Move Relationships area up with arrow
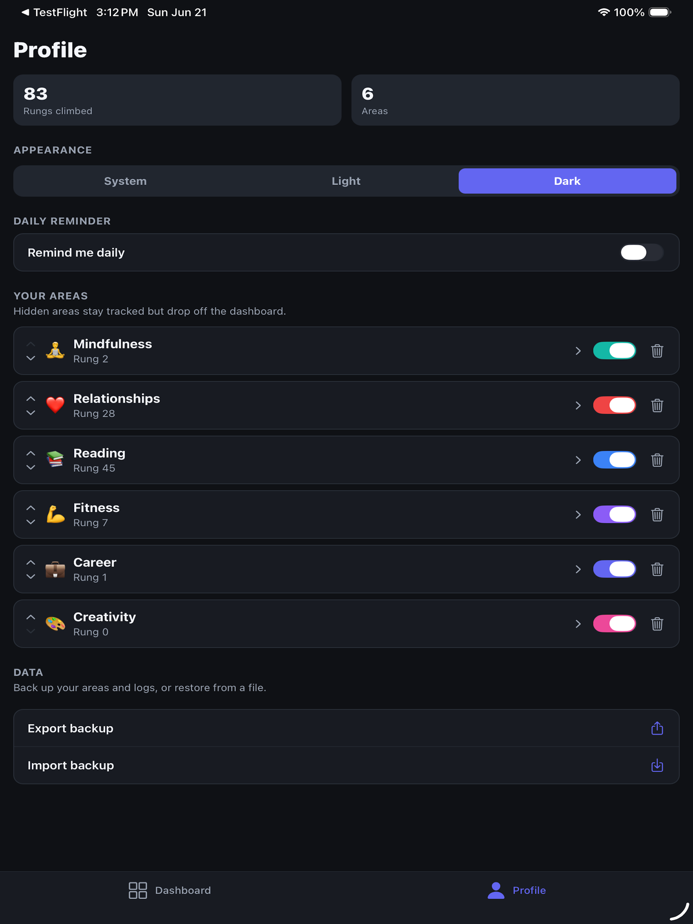 [30, 398]
